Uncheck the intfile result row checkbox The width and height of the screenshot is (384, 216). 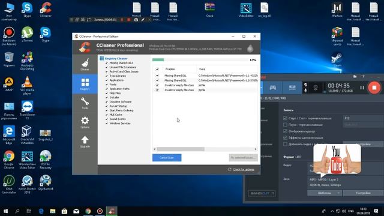pos(157,85)
